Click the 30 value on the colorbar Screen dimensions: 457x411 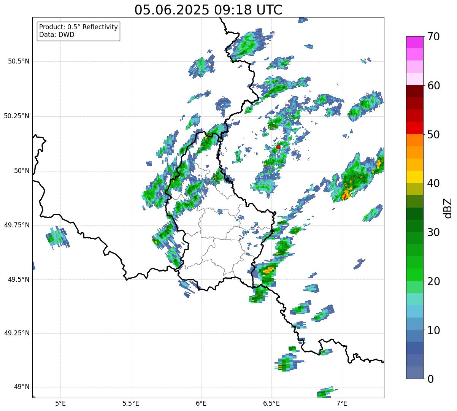(x=433, y=232)
